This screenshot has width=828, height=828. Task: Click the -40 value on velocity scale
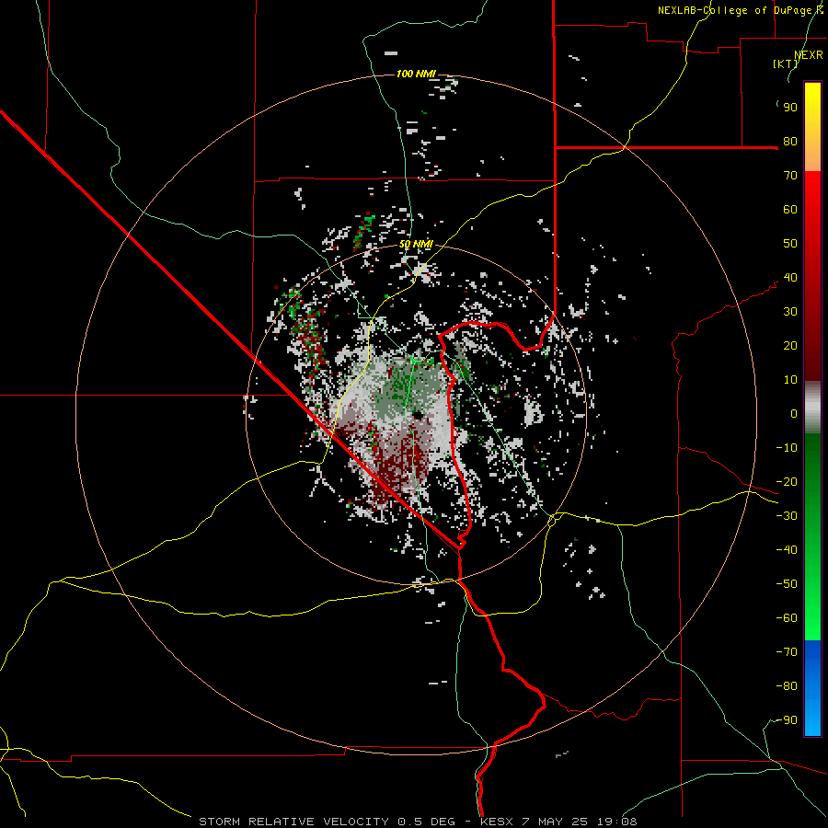point(787,550)
